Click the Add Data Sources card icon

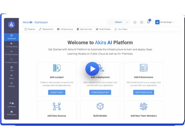coord(57,106)
